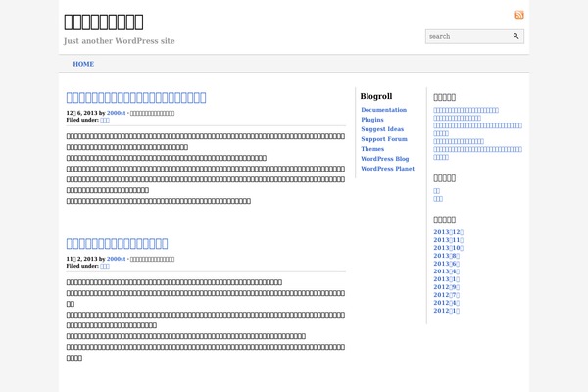The width and height of the screenshot is (588, 392).
Task: Open the Plugins blogroll link
Action: pyautogui.click(x=372, y=120)
